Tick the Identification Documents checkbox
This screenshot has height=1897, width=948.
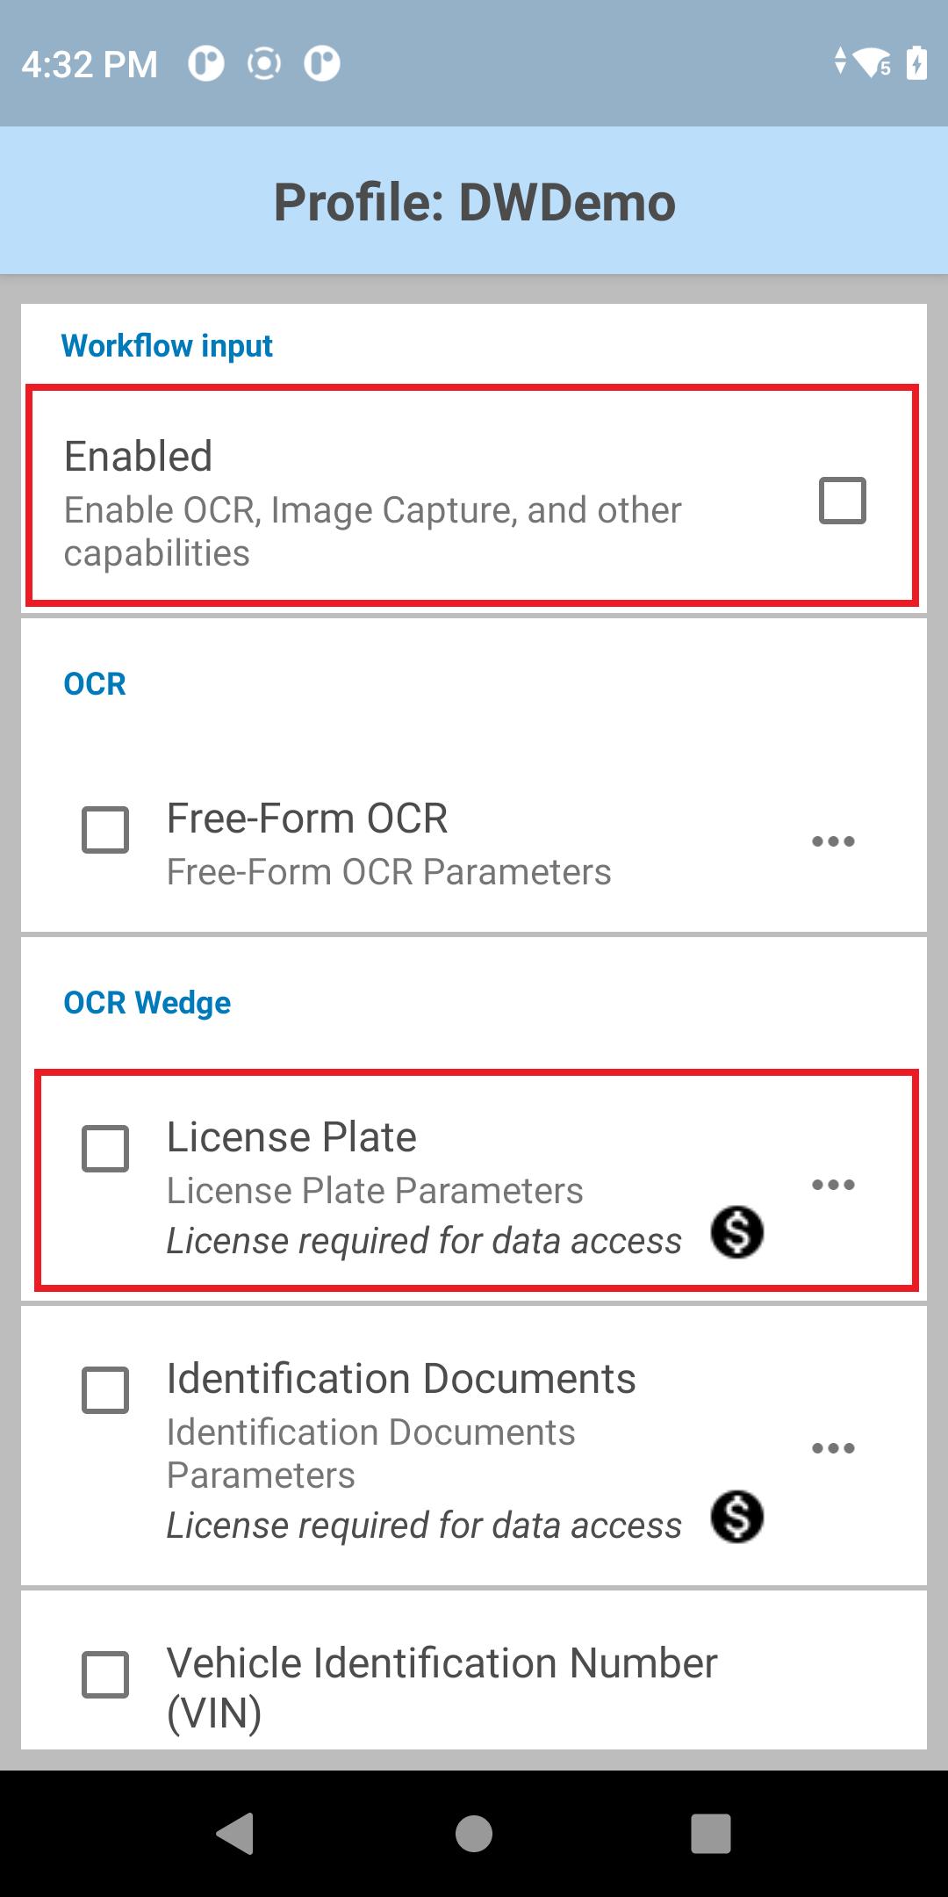point(105,1390)
